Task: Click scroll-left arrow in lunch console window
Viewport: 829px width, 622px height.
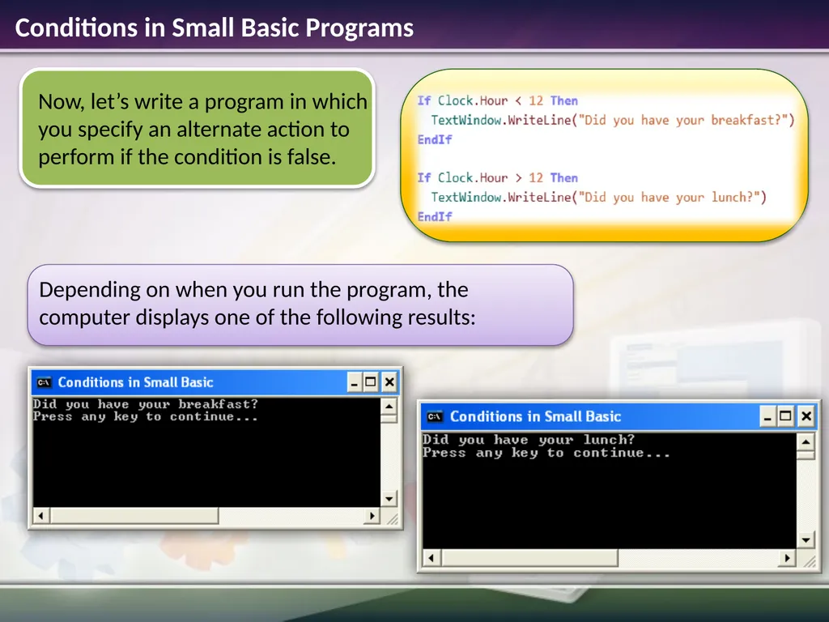Action: click(x=432, y=558)
